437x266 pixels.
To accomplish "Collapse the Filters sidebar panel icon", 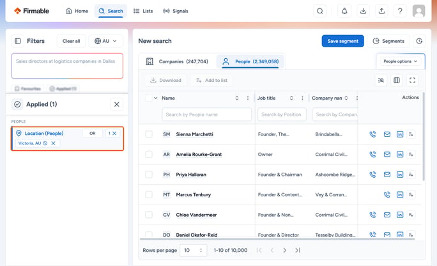I will (x=17, y=41).
